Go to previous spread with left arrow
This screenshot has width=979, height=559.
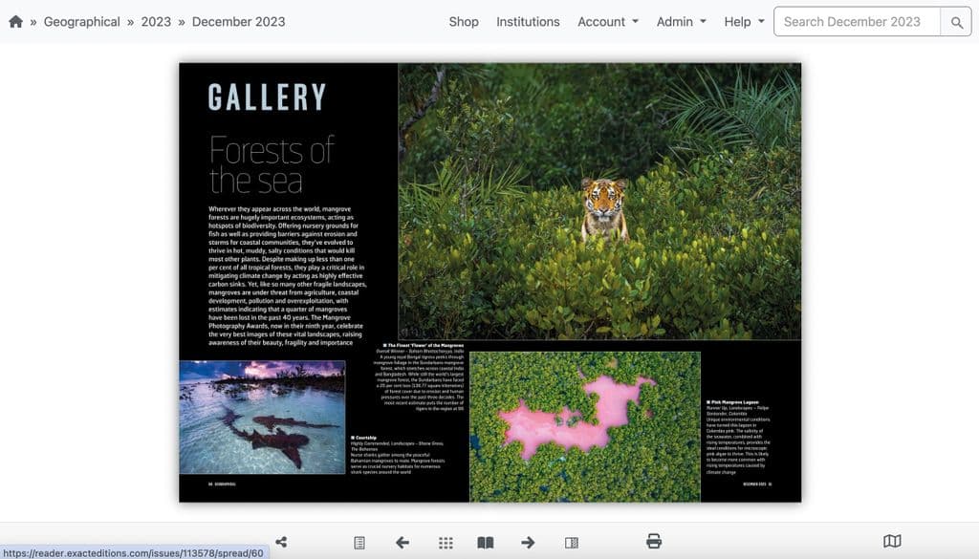402,543
